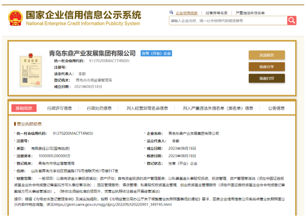Click 核准日期 value 2023年08月18日

(x=182, y=156)
